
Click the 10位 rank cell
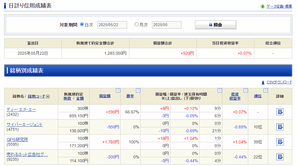click(258, 127)
